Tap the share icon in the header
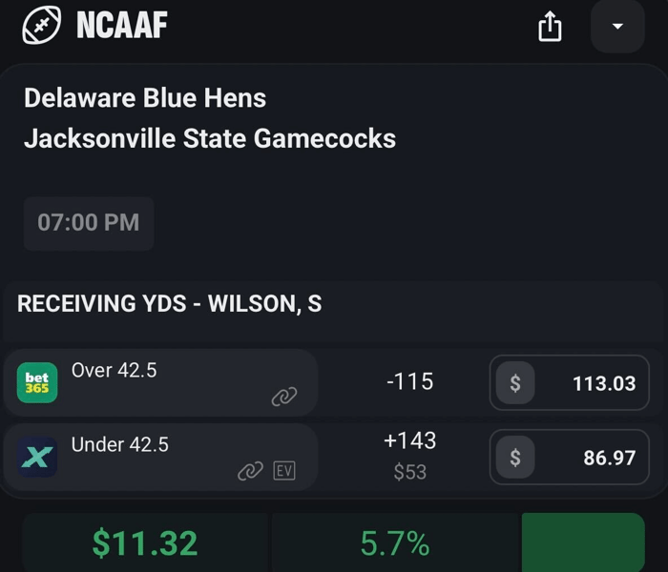This screenshot has width=668, height=572. (x=550, y=28)
